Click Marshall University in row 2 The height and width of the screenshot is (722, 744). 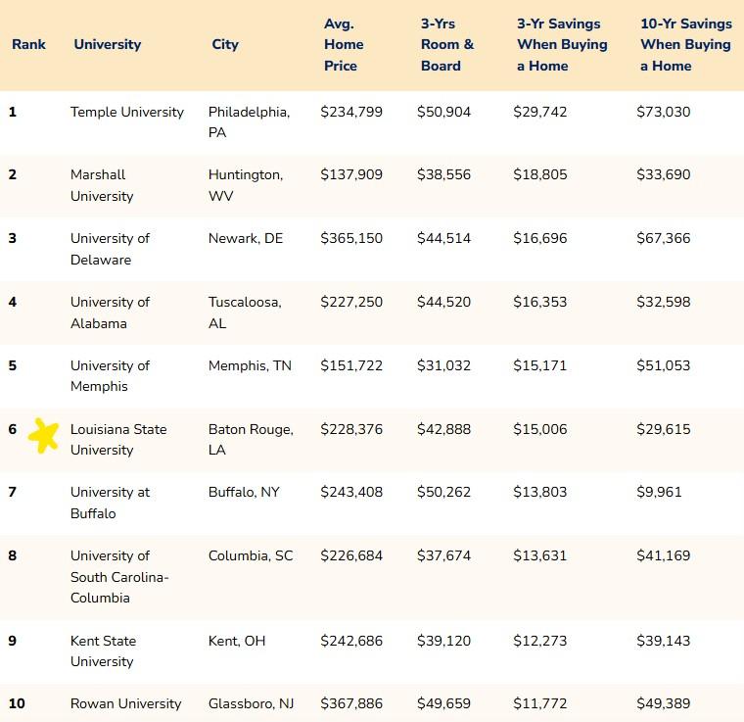pyautogui.click(x=102, y=185)
